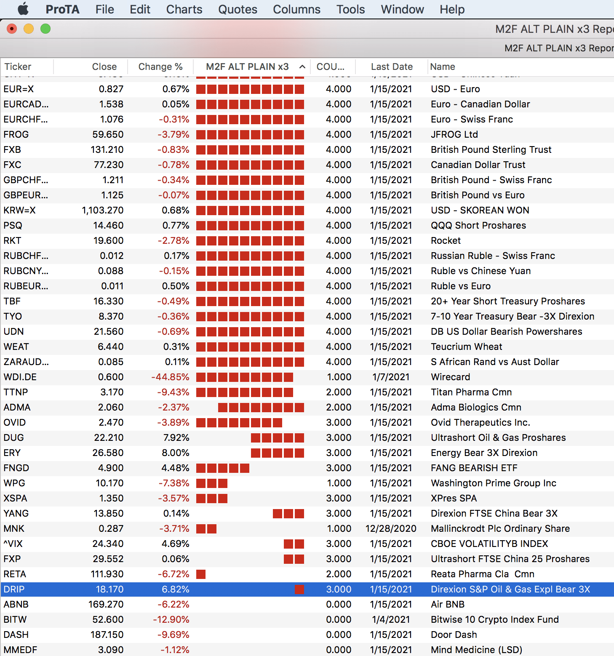The width and height of the screenshot is (614, 656).
Task: Select the OVID ticker cell
Action: (x=15, y=422)
